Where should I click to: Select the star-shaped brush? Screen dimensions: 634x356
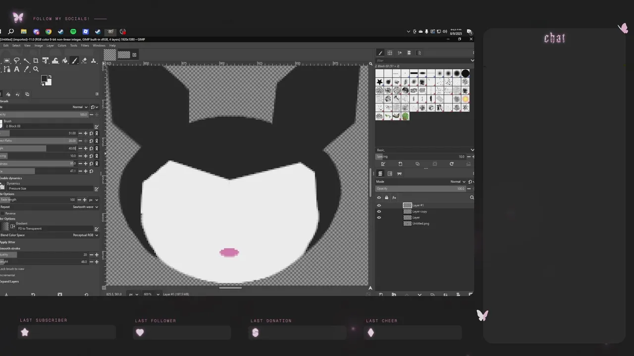coord(379,82)
